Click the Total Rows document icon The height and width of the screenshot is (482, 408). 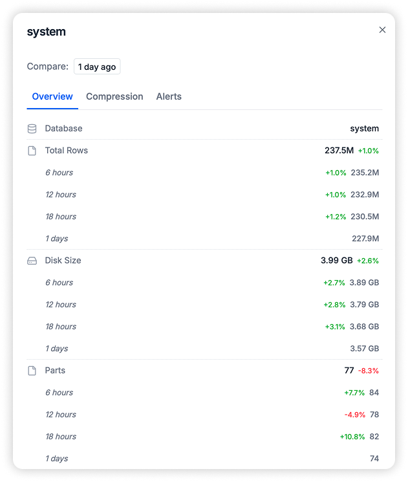[x=32, y=151]
